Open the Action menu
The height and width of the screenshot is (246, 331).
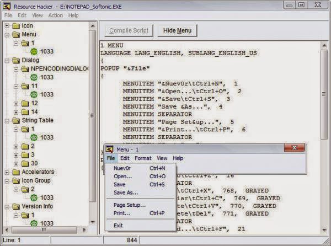pos(56,15)
